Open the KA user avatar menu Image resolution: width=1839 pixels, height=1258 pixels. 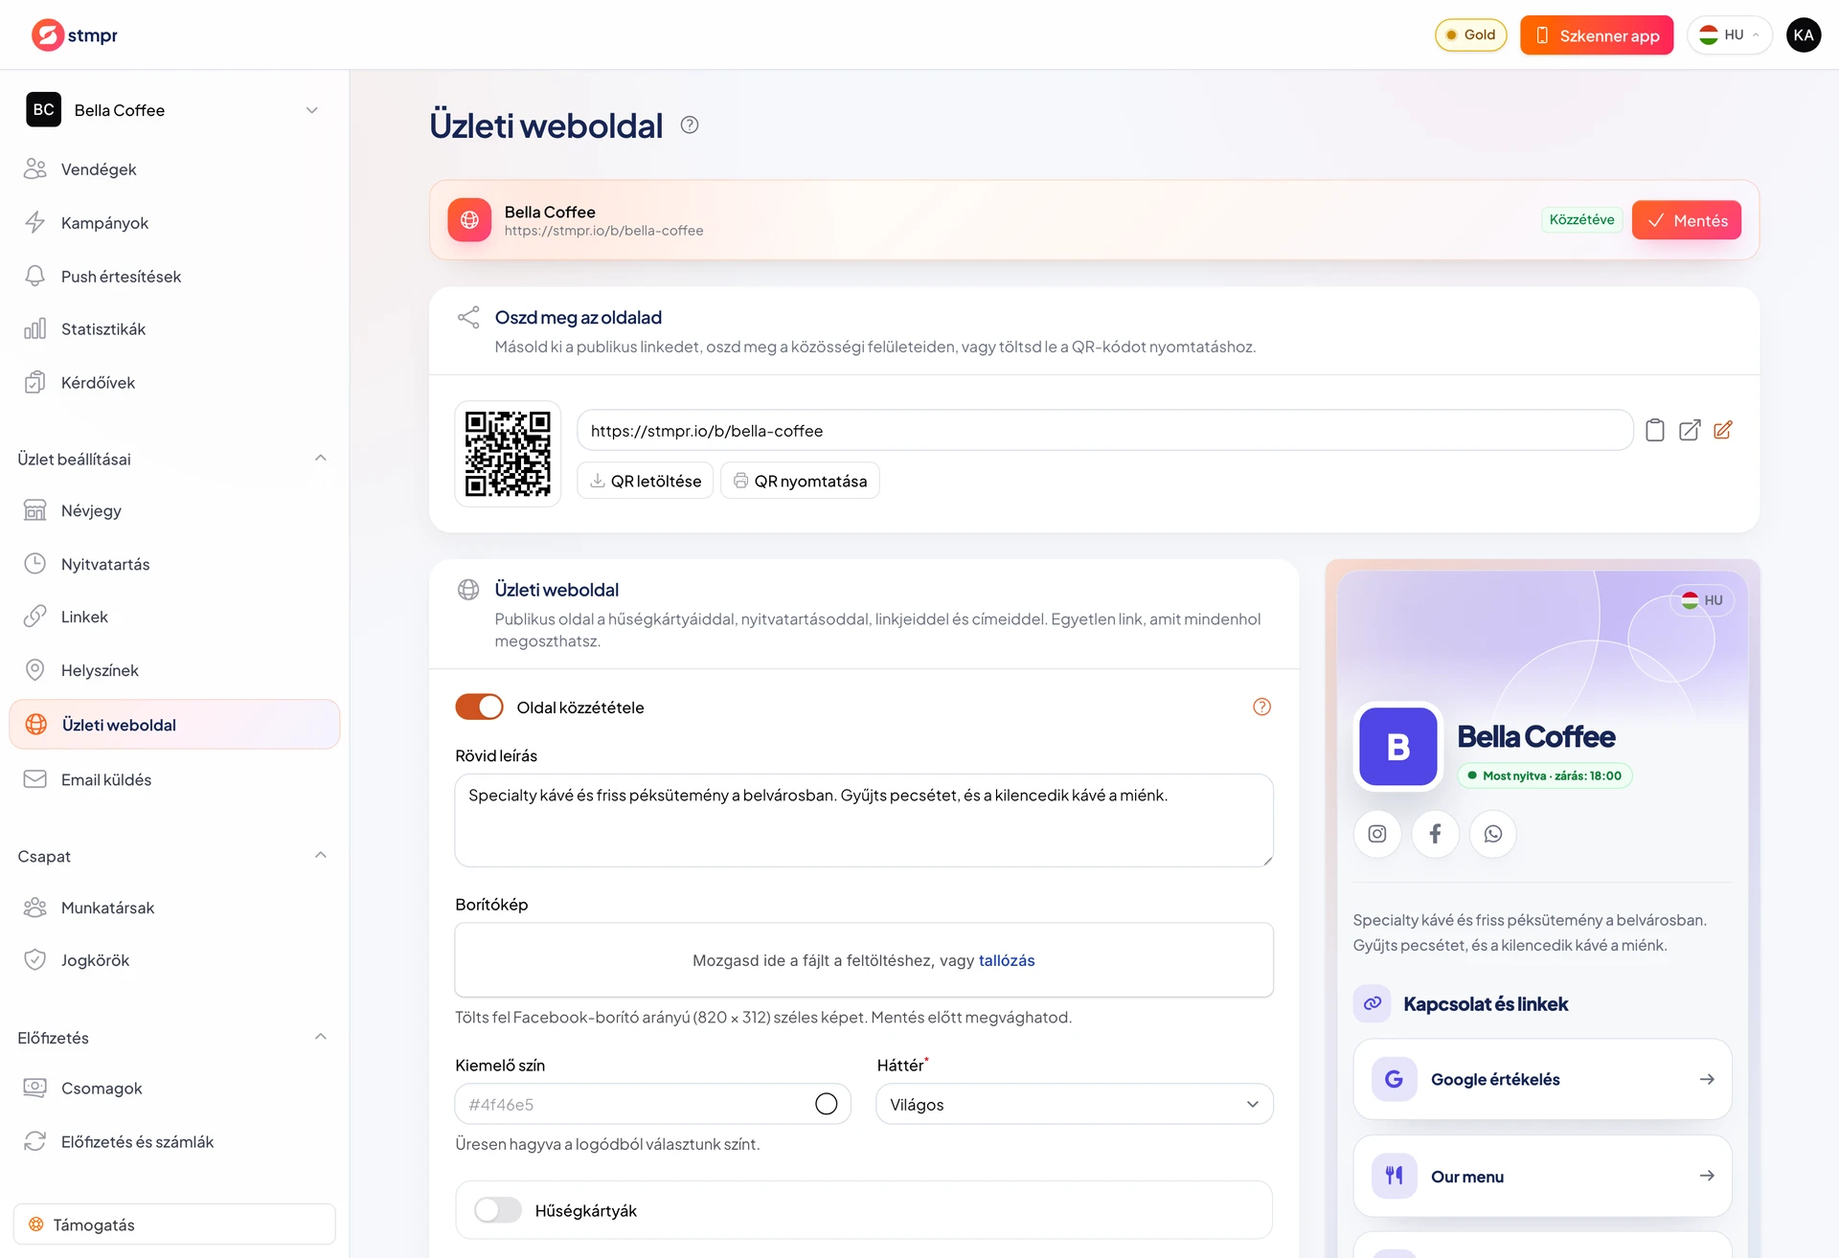pos(1804,34)
